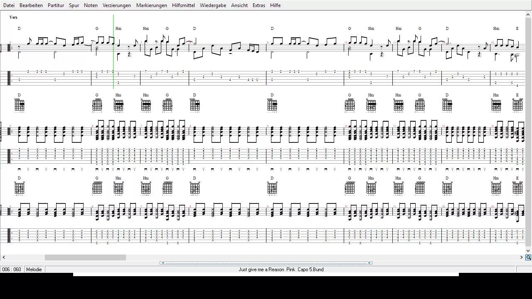
Task: Open the Noten menu
Action: point(91,5)
